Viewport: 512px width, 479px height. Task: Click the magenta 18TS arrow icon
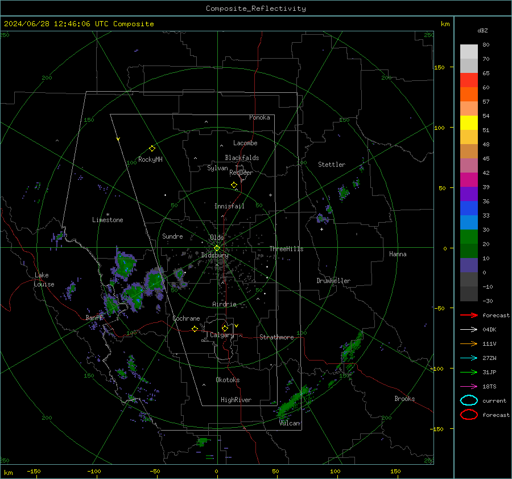[469, 387]
